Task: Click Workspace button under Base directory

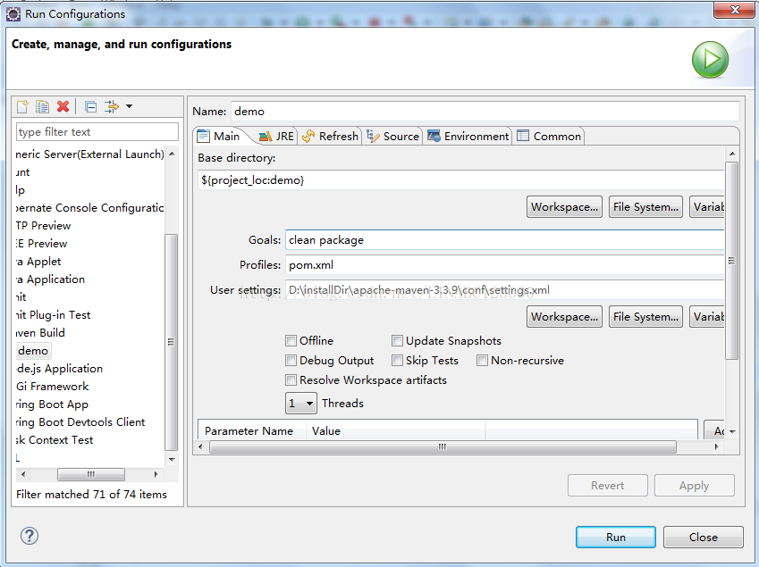Action: pos(564,207)
